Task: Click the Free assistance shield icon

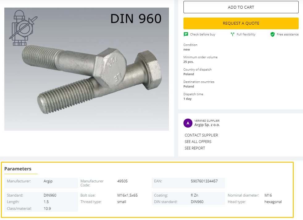Action: point(272,34)
